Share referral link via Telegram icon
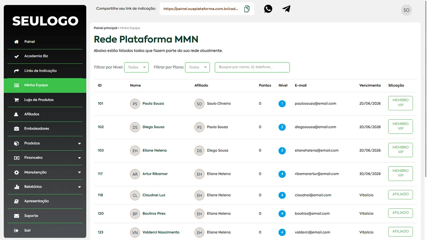This screenshot has height=240, width=427. click(x=286, y=9)
